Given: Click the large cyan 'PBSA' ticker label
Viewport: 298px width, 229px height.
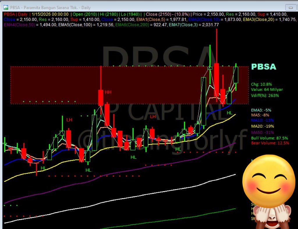Looking at the screenshot, I should 264,67.
